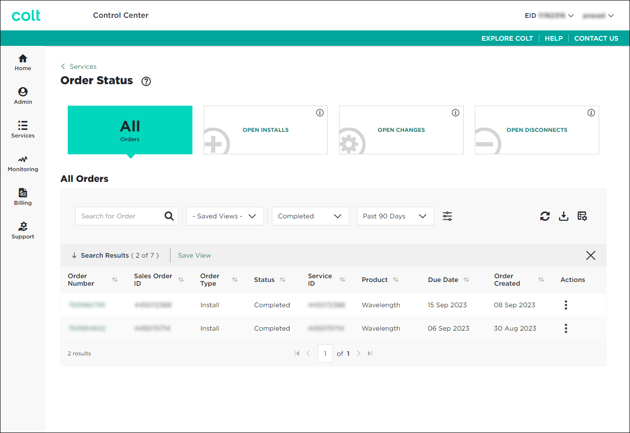Image resolution: width=630 pixels, height=433 pixels.
Task: Sort by Status column
Action: tap(283, 280)
